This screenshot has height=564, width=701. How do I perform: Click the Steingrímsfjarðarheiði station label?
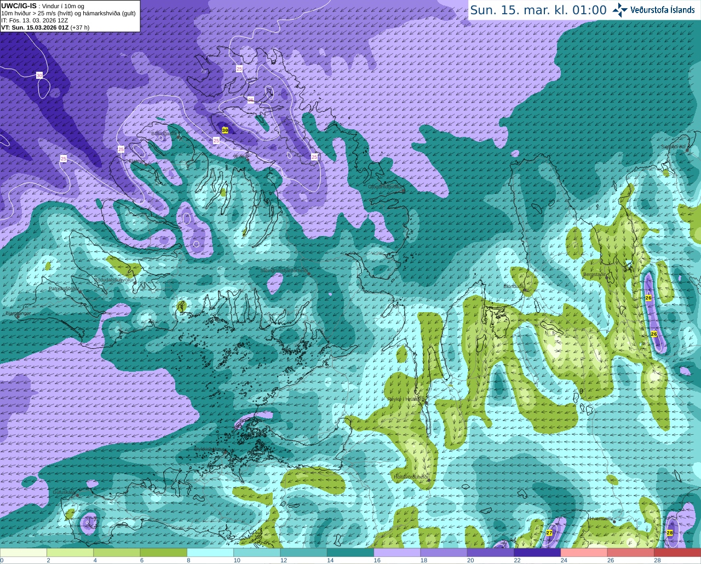pos(283,271)
